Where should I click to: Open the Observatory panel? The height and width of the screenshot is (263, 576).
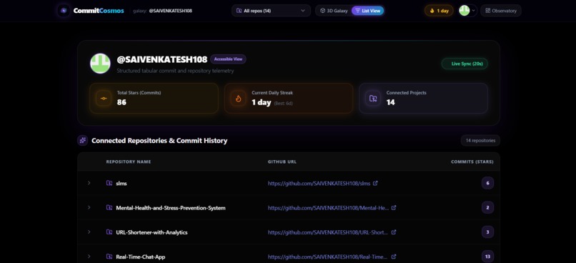click(x=501, y=11)
